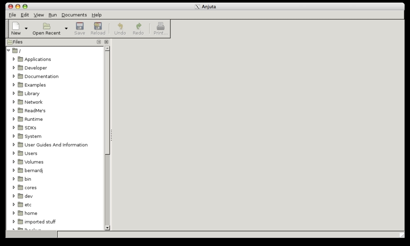This screenshot has height=246, width=410.
Task: Click the Print printer icon
Action: click(x=161, y=26)
